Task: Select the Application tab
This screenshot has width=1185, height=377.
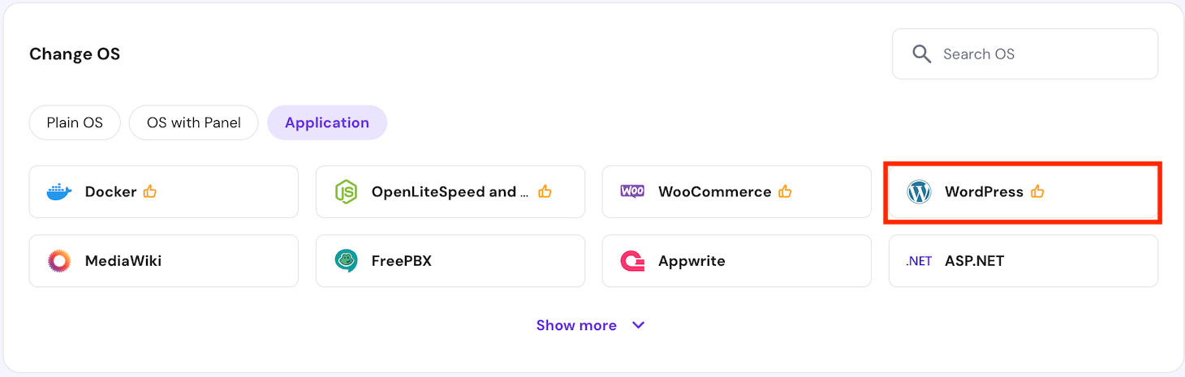Action: [327, 123]
